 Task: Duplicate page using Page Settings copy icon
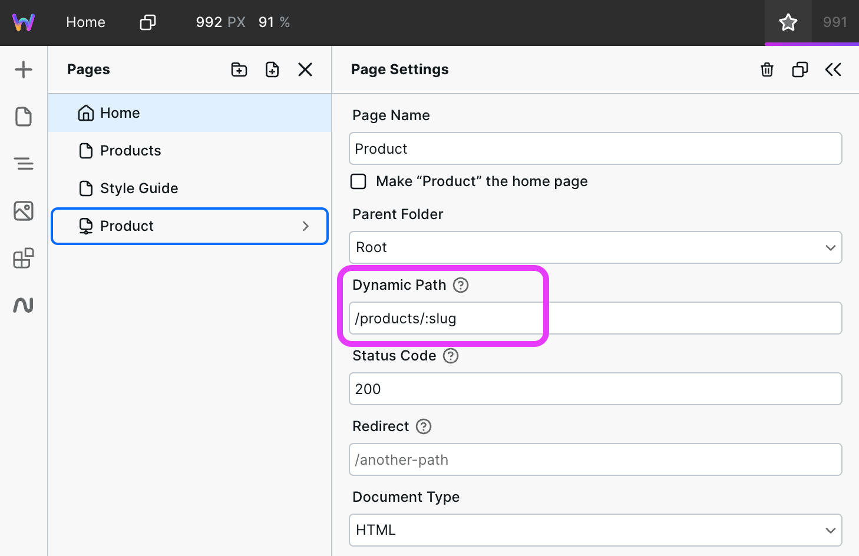[x=800, y=69]
